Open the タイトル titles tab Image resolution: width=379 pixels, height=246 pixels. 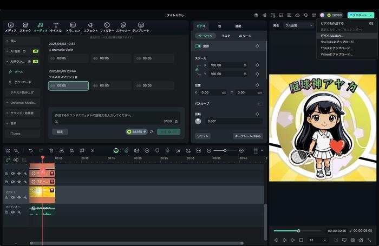point(56,27)
